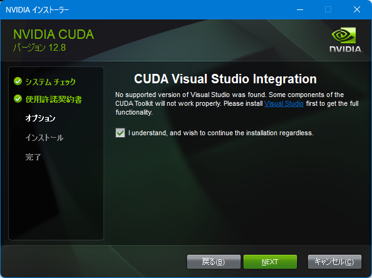Click the green checkmark beside システム チェック
372x278 pixels.
coord(18,81)
